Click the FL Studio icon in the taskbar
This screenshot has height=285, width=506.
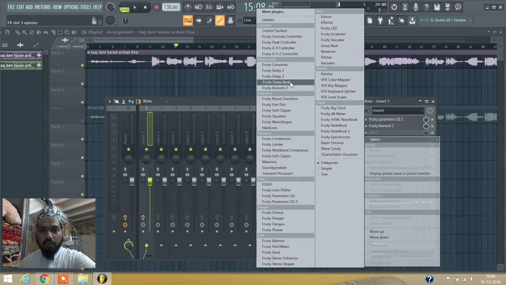(102, 279)
